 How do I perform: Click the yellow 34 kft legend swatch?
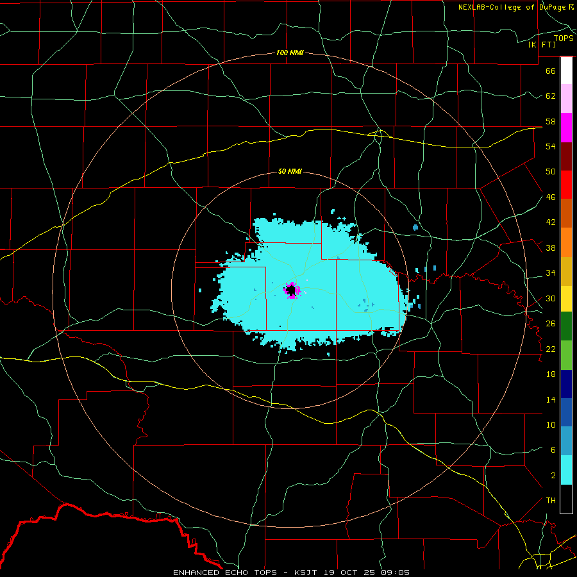pyautogui.click(x=566, y=299)
